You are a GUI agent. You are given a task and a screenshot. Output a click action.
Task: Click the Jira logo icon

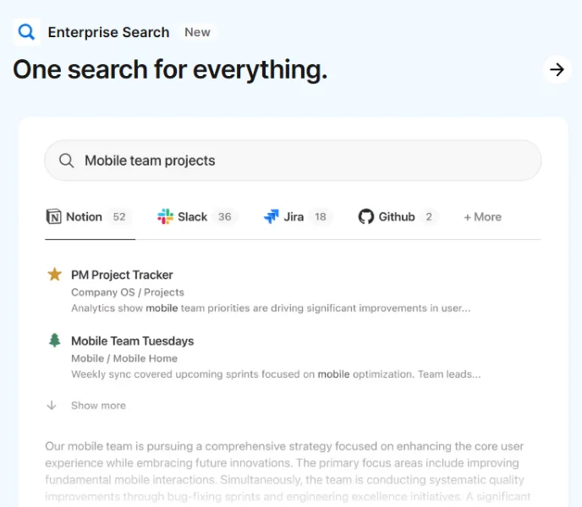tap(272, 216)
